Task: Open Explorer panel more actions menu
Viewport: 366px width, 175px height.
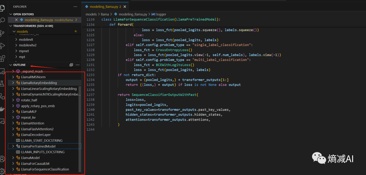Action: pos(75,7)
